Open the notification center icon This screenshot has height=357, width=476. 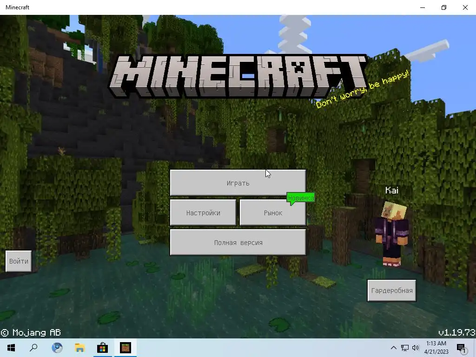click(x=462, y=348)
